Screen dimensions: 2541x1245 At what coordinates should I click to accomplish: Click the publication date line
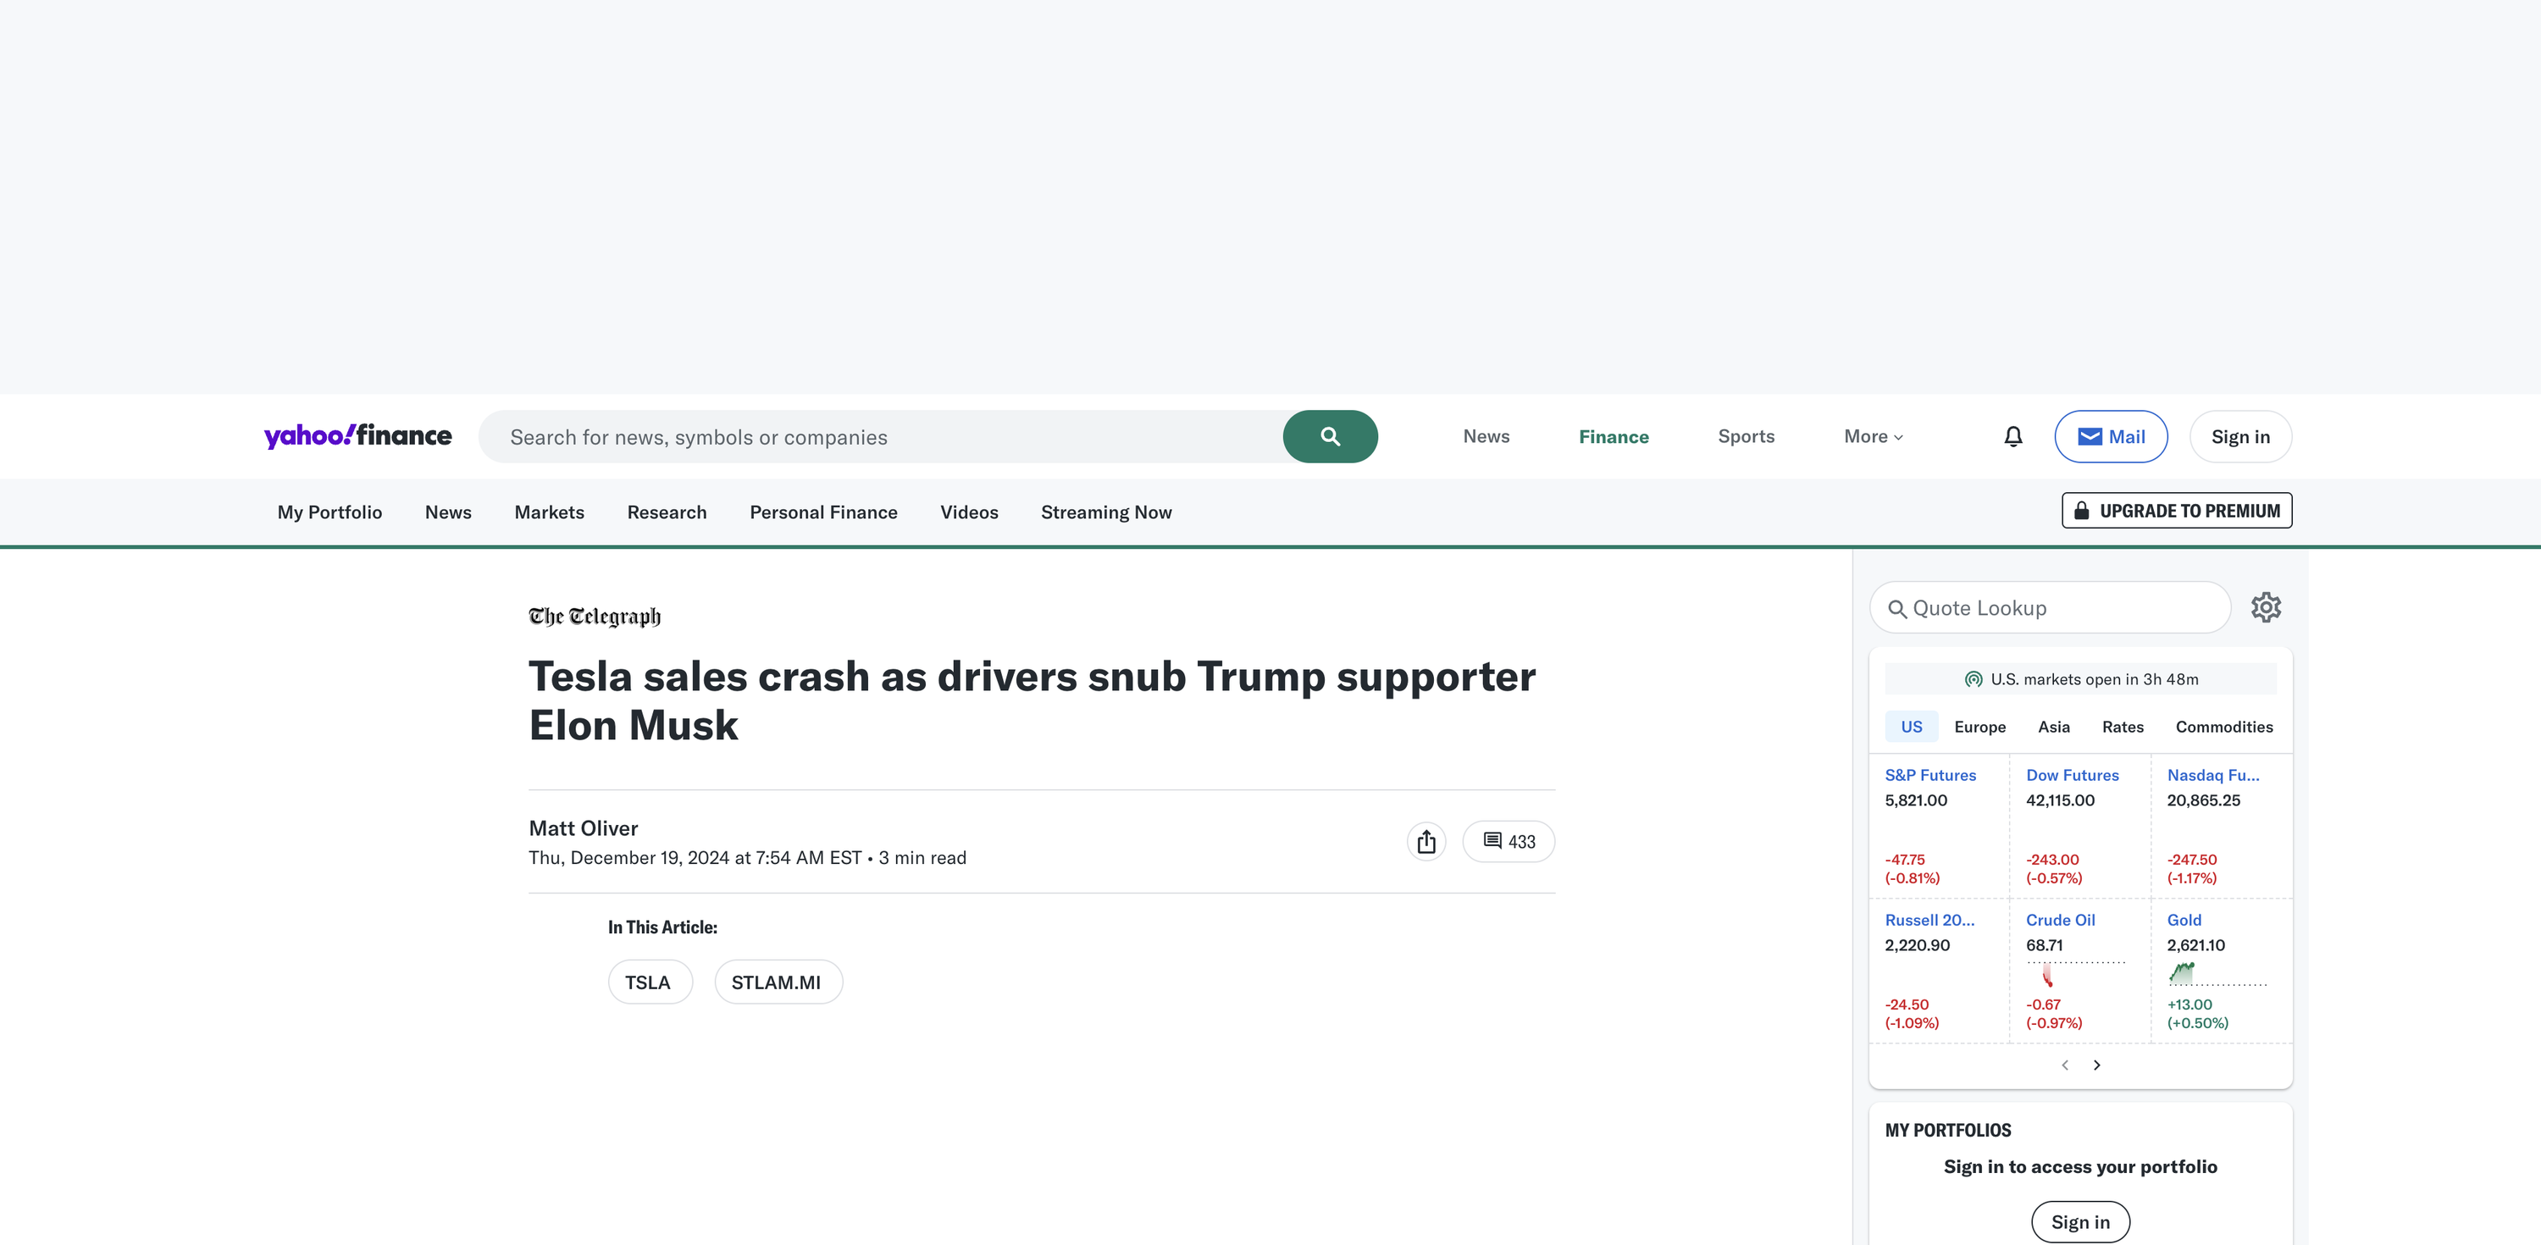coord(747,857)
